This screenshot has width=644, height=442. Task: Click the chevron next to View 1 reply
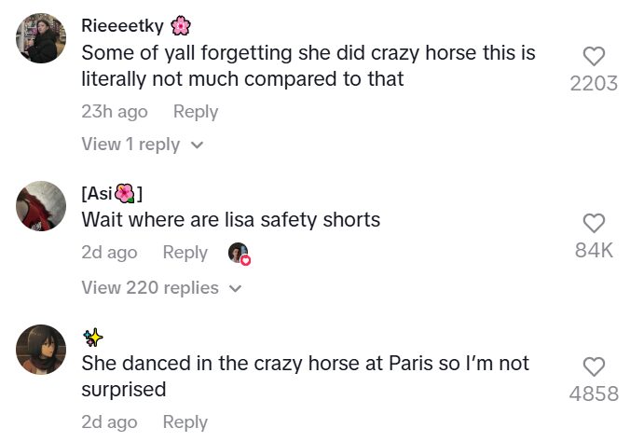pos(197,145)
